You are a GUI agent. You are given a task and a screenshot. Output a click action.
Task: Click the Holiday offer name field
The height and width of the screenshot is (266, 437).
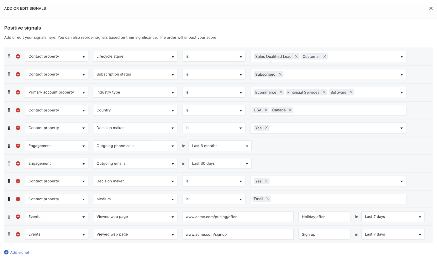324,217
